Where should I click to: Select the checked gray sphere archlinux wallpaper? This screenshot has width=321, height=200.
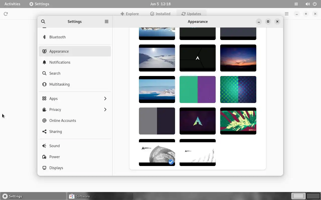[x=157, y=152]
